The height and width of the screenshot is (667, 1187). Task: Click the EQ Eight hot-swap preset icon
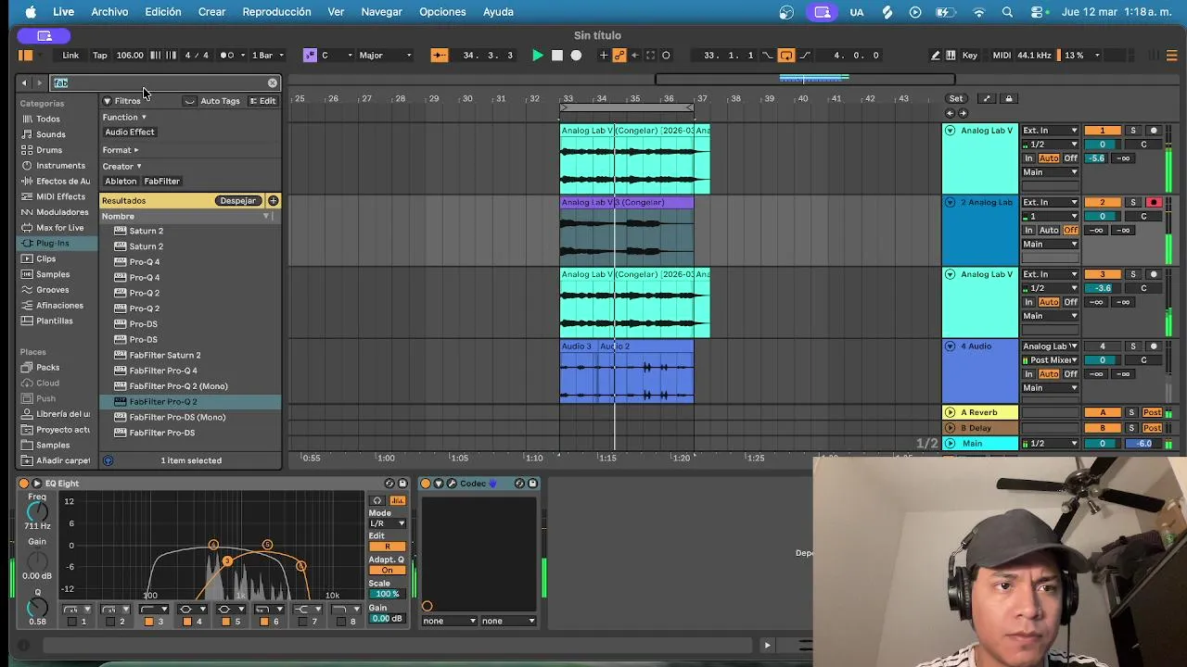(389, 484)
